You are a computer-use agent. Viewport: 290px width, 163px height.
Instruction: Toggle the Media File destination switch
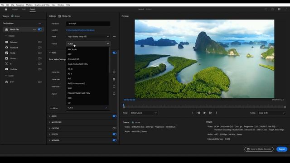tap(40, 29)
